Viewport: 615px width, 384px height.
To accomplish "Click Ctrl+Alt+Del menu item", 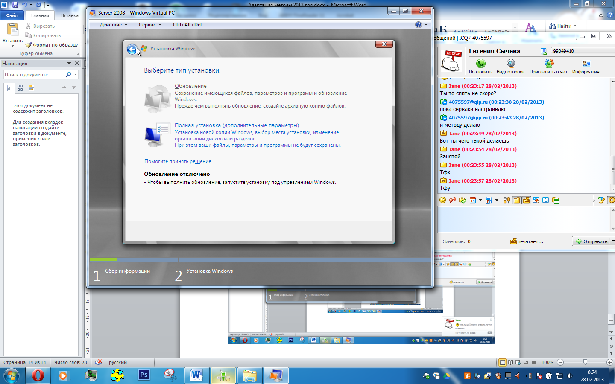I will [187, 25].
